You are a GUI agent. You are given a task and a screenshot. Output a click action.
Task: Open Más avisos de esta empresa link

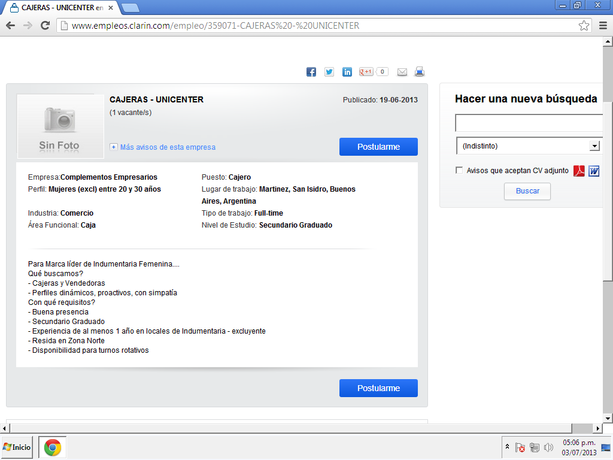pyautogui.click(x=168, y=147)
